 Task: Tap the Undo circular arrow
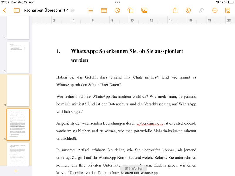(188, 10)
